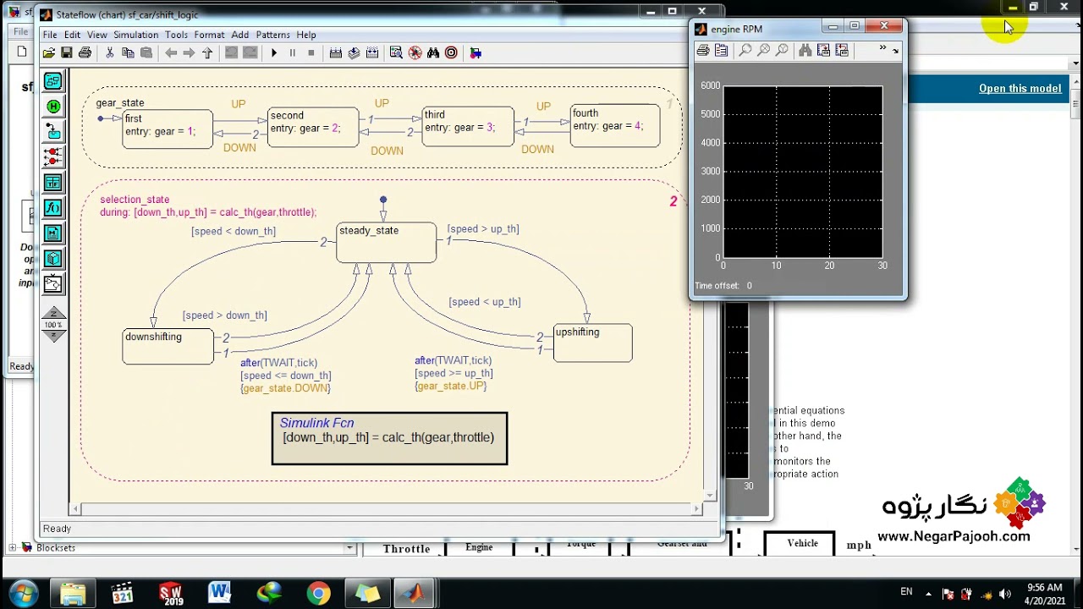Open the Patterns menu
This screenshot has width=1083, height=609.
coord(273,35)
